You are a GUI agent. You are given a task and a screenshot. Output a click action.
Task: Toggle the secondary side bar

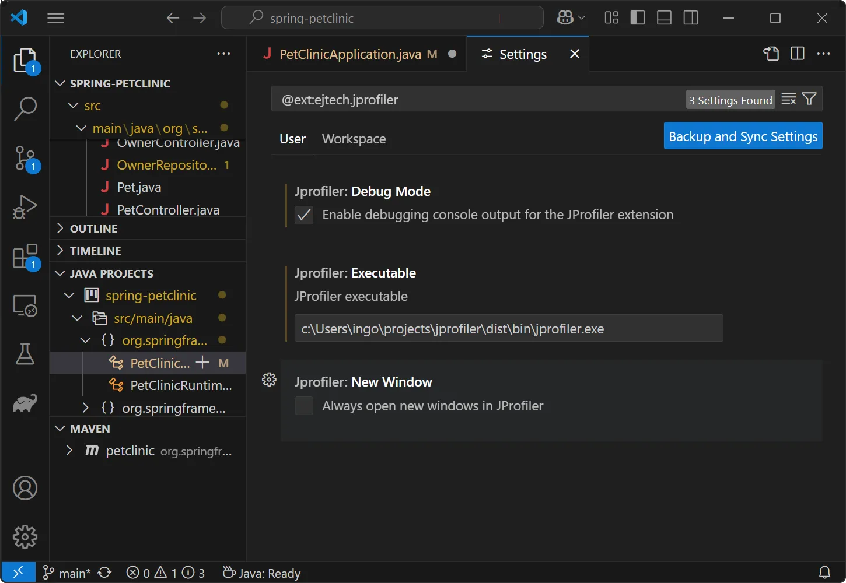tap(691, 18)
